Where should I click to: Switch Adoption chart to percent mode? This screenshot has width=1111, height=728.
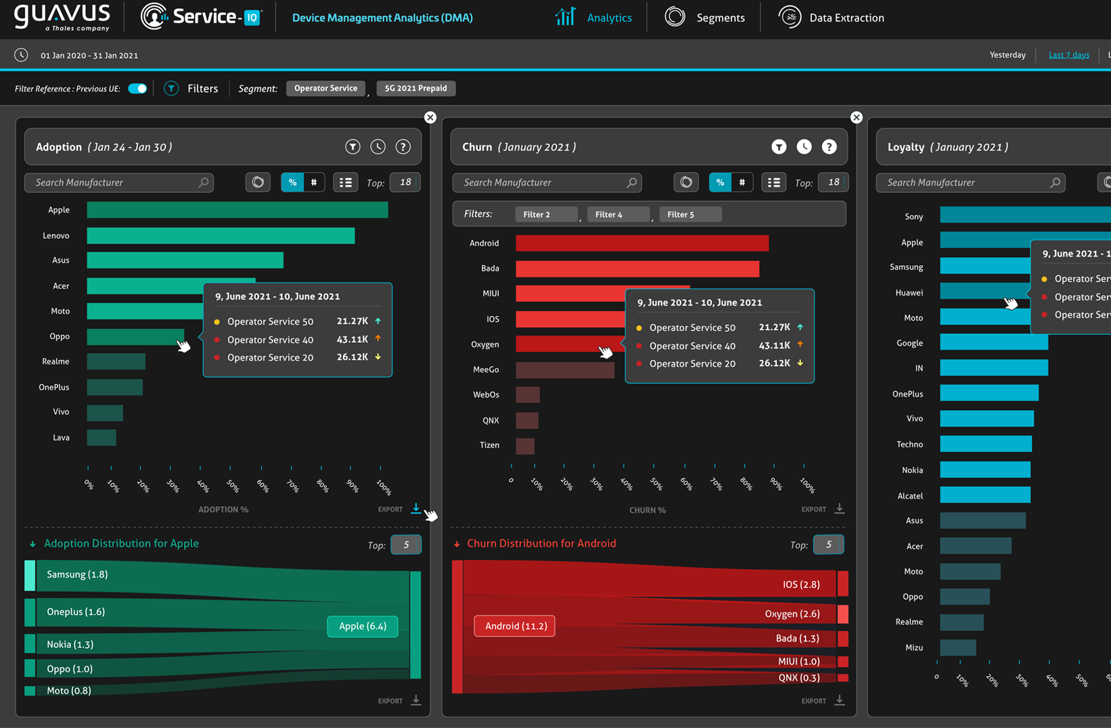pyautogui.click(x=292, y=183)
